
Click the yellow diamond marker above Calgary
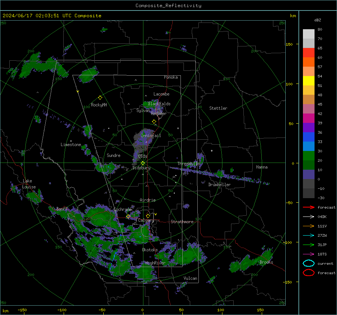coord(148,216)
